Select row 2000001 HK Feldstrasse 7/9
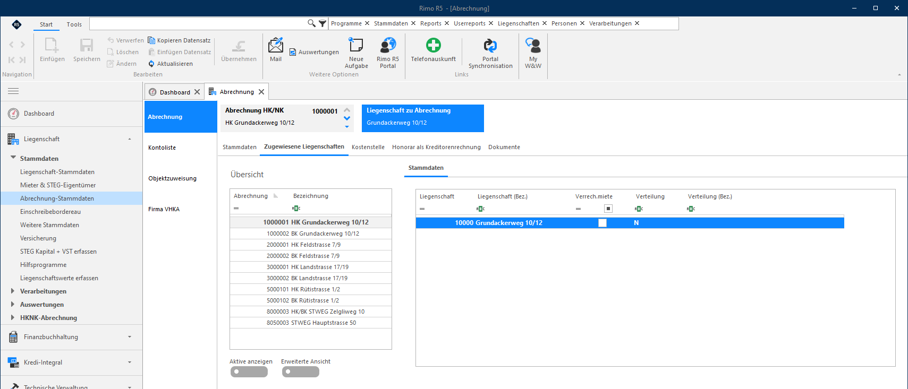908x389 pixels. (x=311, y=245)
